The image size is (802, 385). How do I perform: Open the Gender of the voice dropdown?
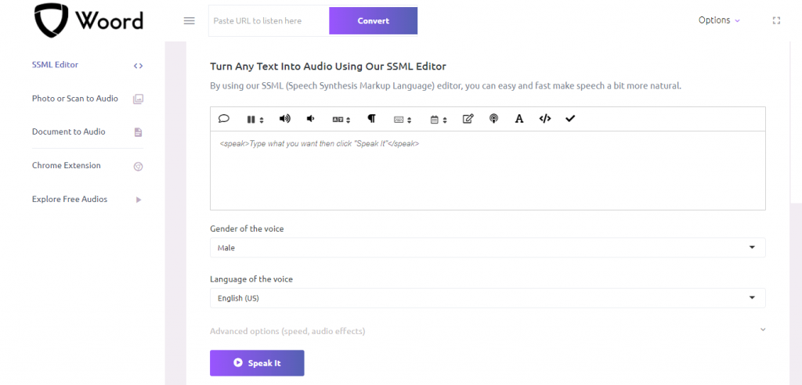pos(487,247)
